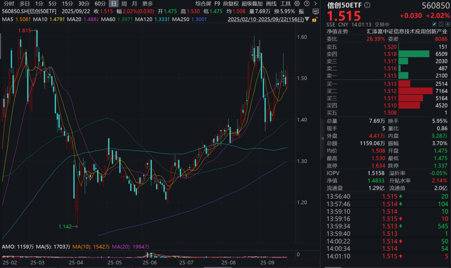Screen dimensions: 451x268
Task: Select the 5分 period
Action: 53,3
